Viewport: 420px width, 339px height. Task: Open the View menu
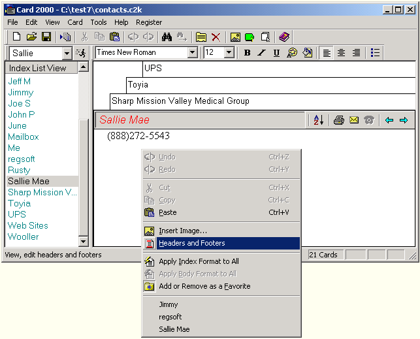pos(52,22)
